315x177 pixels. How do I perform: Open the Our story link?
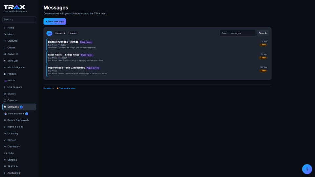click(x=49, y=88)
